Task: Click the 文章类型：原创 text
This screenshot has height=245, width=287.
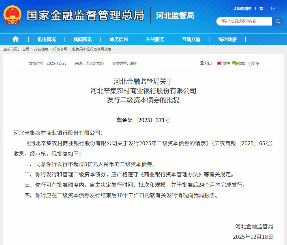Action: pos(125,63)
